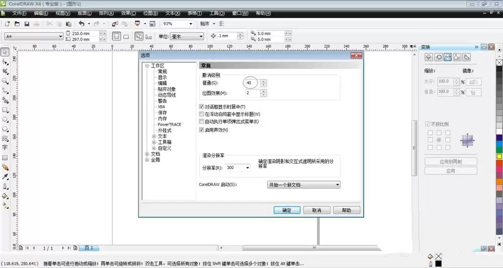Screen dimensions: 503x268
Task: Click the 取消 button
Action: click(x=316, y=210)
